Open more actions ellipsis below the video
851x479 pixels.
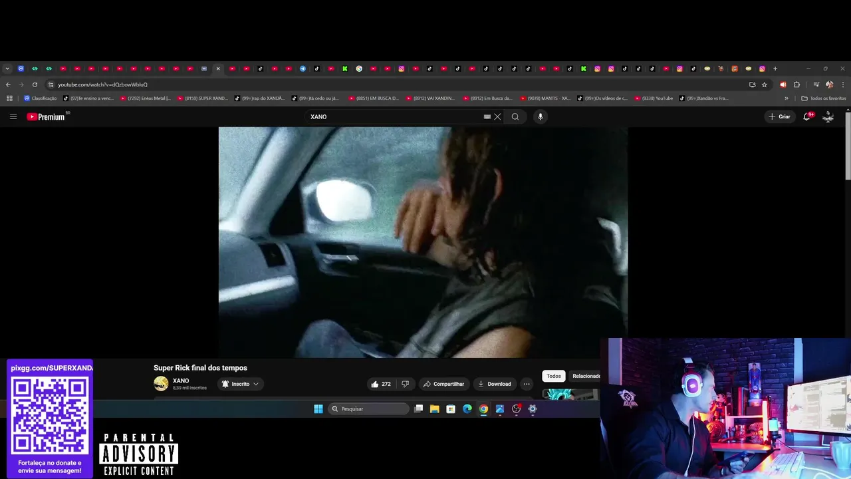527,384
